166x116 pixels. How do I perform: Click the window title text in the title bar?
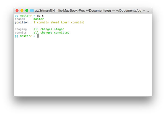[92, 10]
